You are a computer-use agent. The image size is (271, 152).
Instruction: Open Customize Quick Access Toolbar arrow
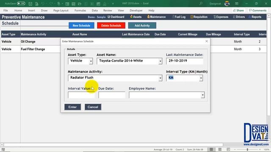(x=113, y=4)
